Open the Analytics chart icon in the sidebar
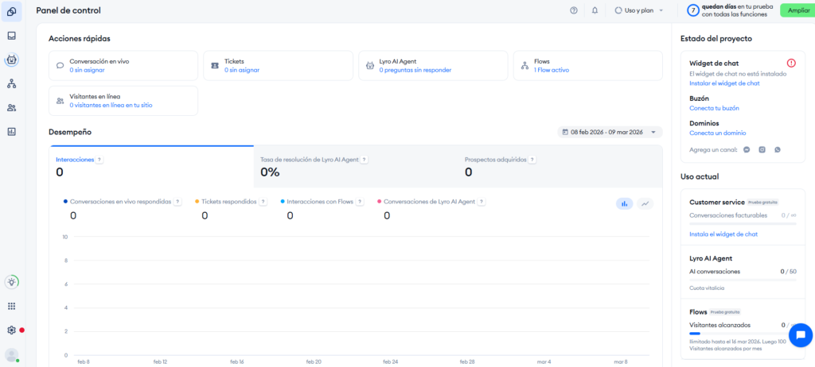Screen dimensions: 815x367 [11, 132]
